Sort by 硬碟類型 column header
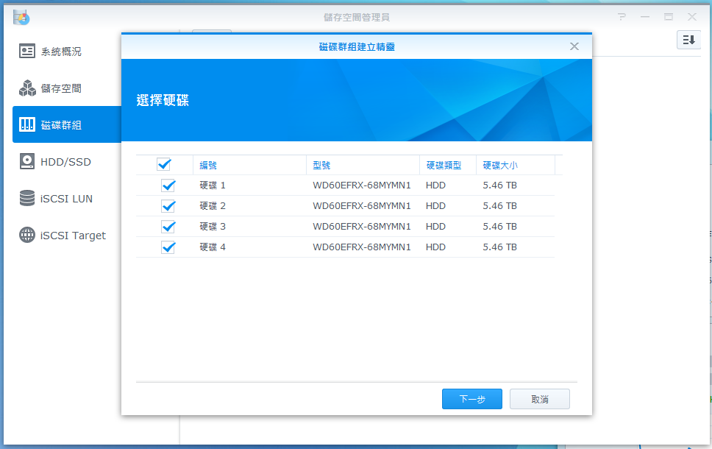 pyautogui.click(x=448, y=165)
